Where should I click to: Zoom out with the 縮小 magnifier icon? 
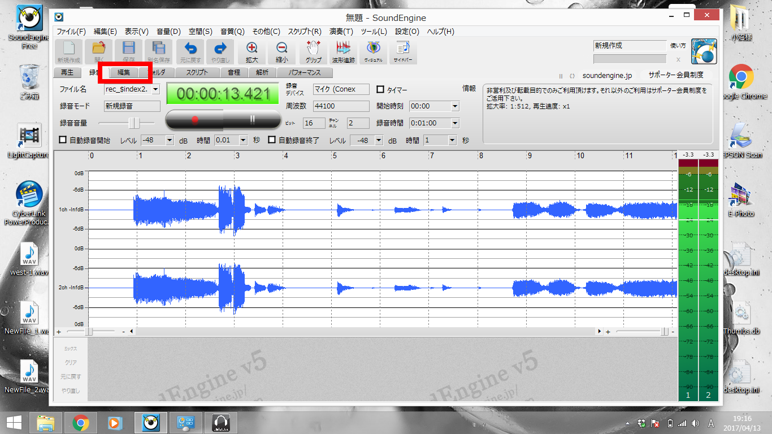pos(282,51)
